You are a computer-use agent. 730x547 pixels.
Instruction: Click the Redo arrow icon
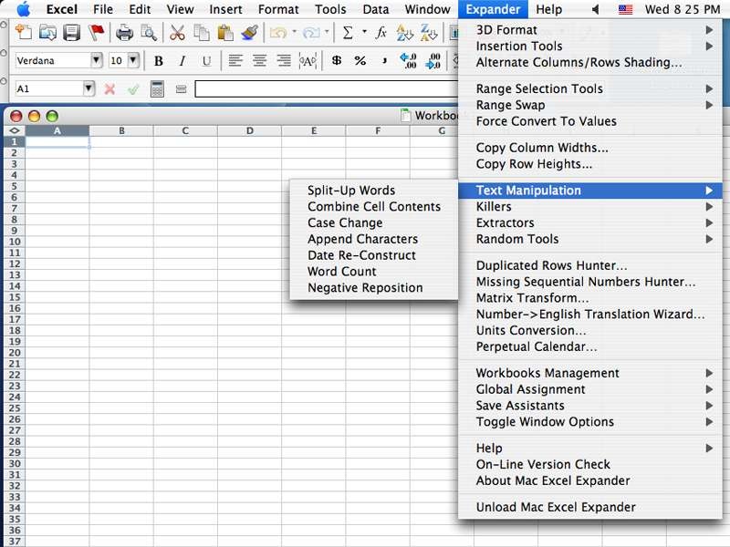tap(311, 33)
